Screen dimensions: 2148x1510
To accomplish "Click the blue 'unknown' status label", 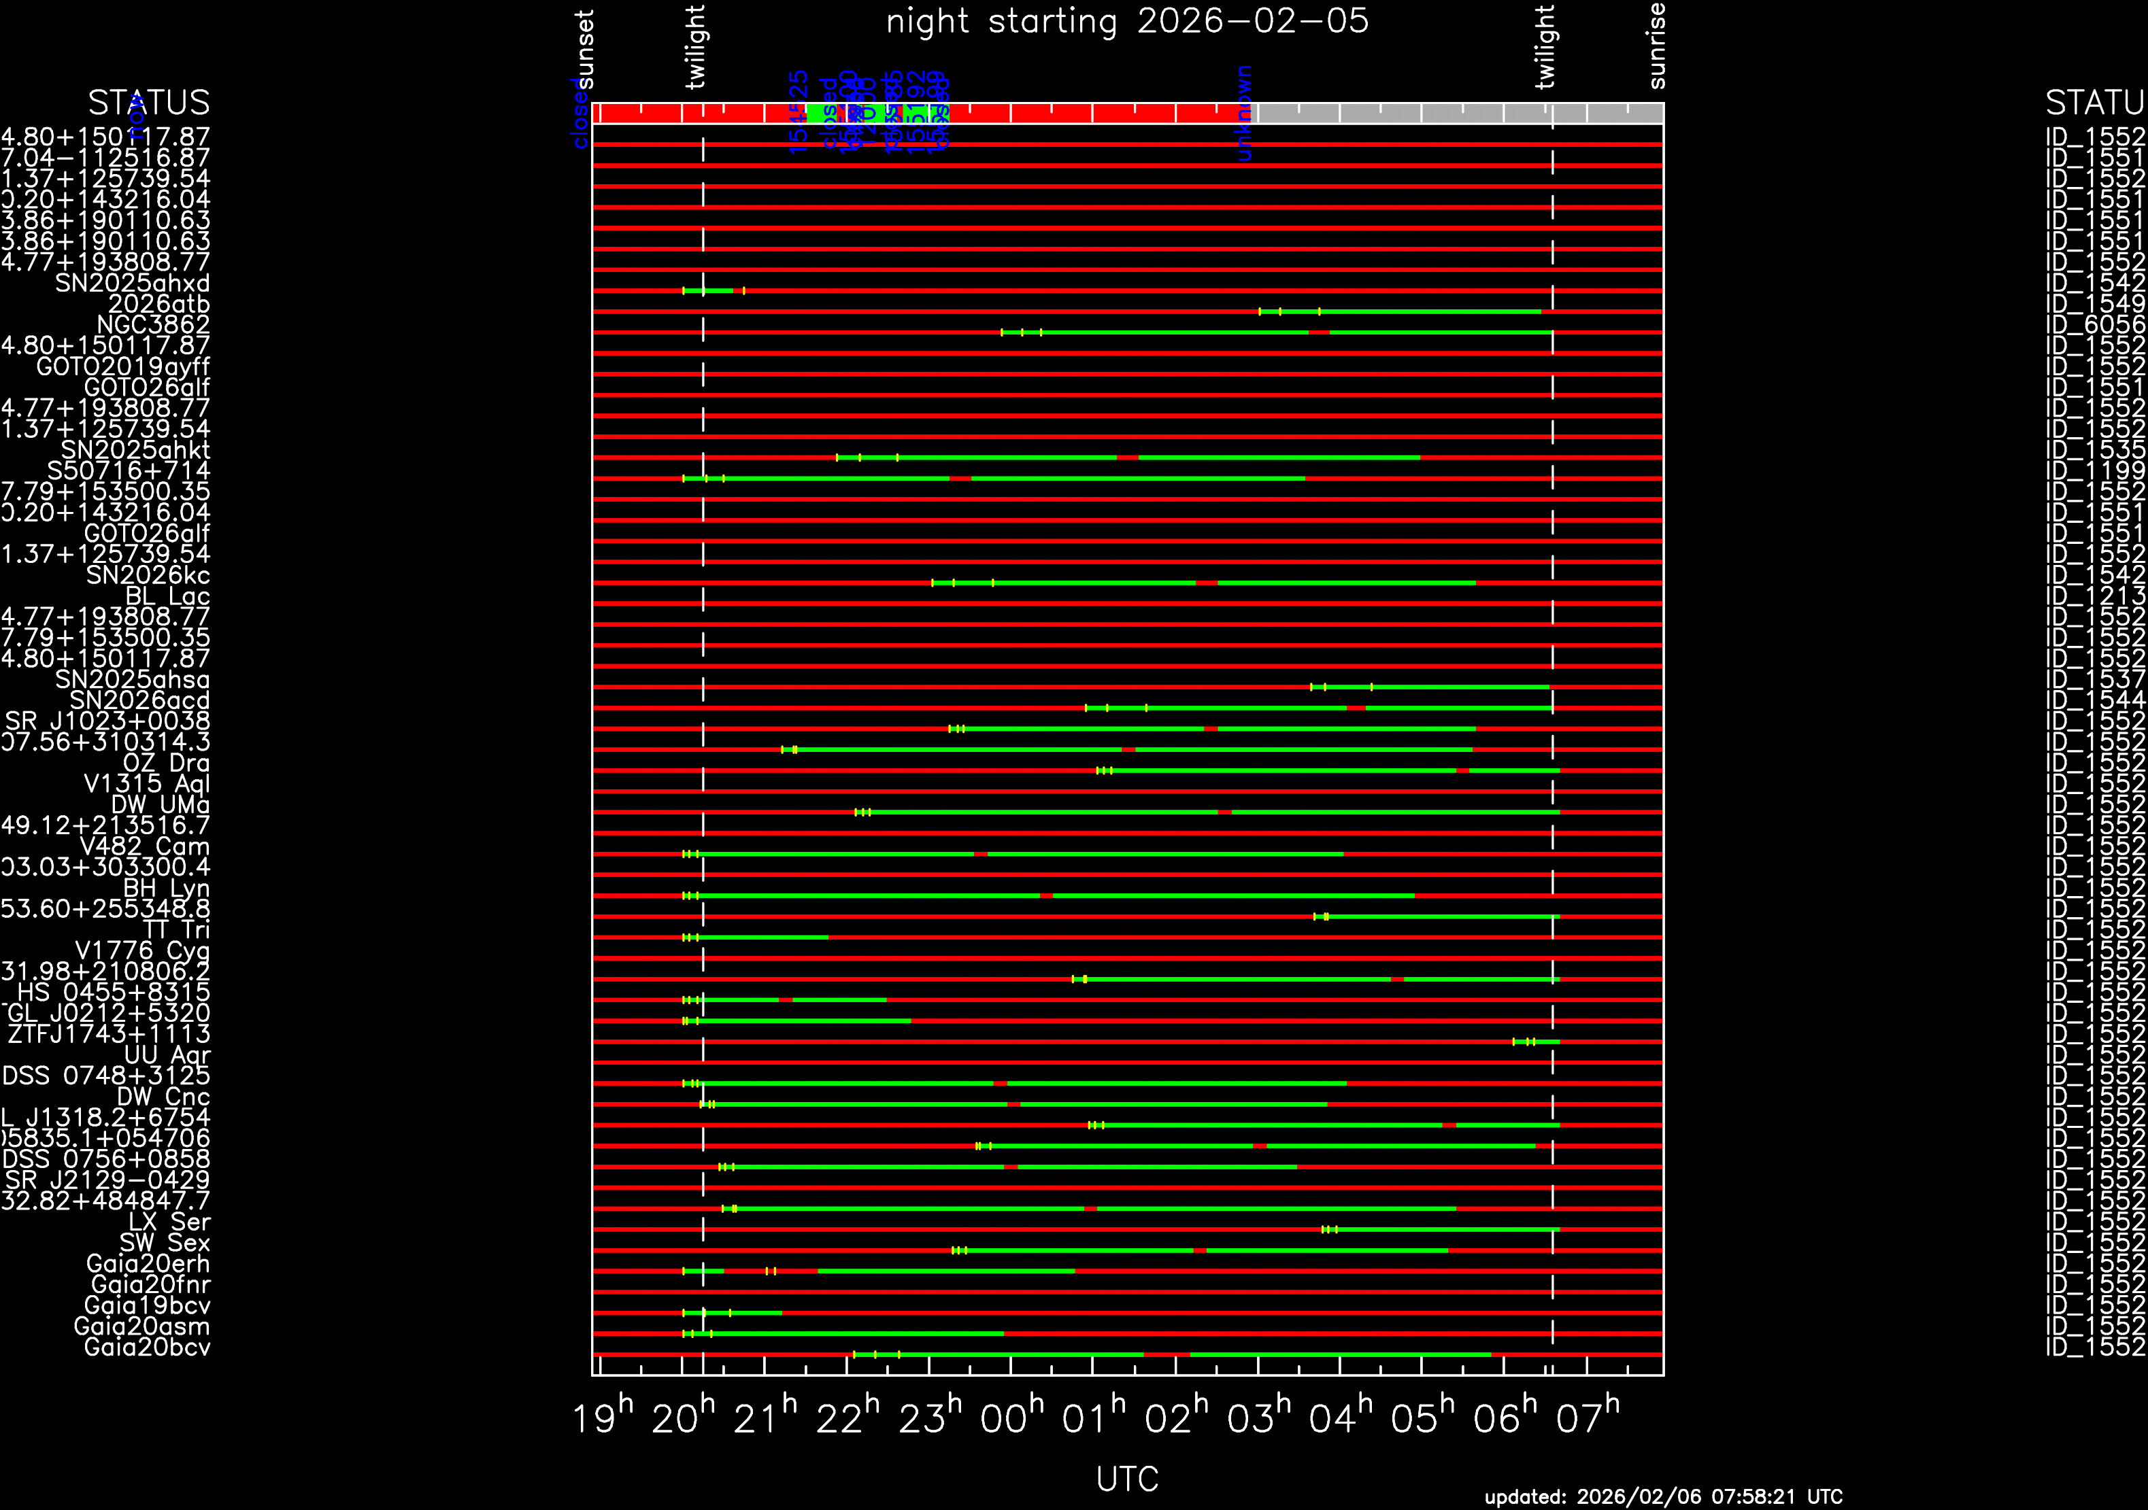I will tap(1244, 112).
